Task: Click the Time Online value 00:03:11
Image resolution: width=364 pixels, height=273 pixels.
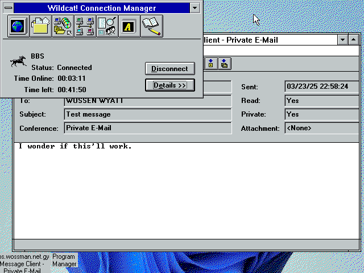Action: pyautogui.click(x=72, y=78)
